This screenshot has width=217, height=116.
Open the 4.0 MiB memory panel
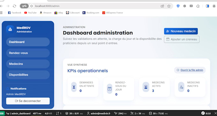(x=48, y=113)
